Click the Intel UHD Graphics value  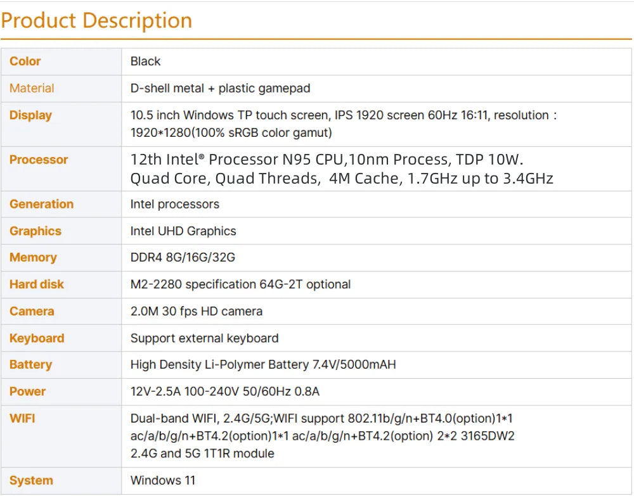coord(183,231)
